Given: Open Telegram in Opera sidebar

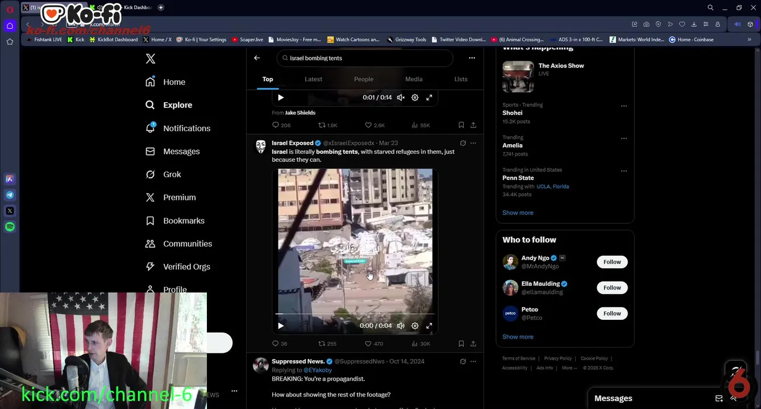Looking at the screenshot, I should click(10, 195).
